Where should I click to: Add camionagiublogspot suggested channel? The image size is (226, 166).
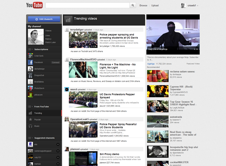pos(58,151)
